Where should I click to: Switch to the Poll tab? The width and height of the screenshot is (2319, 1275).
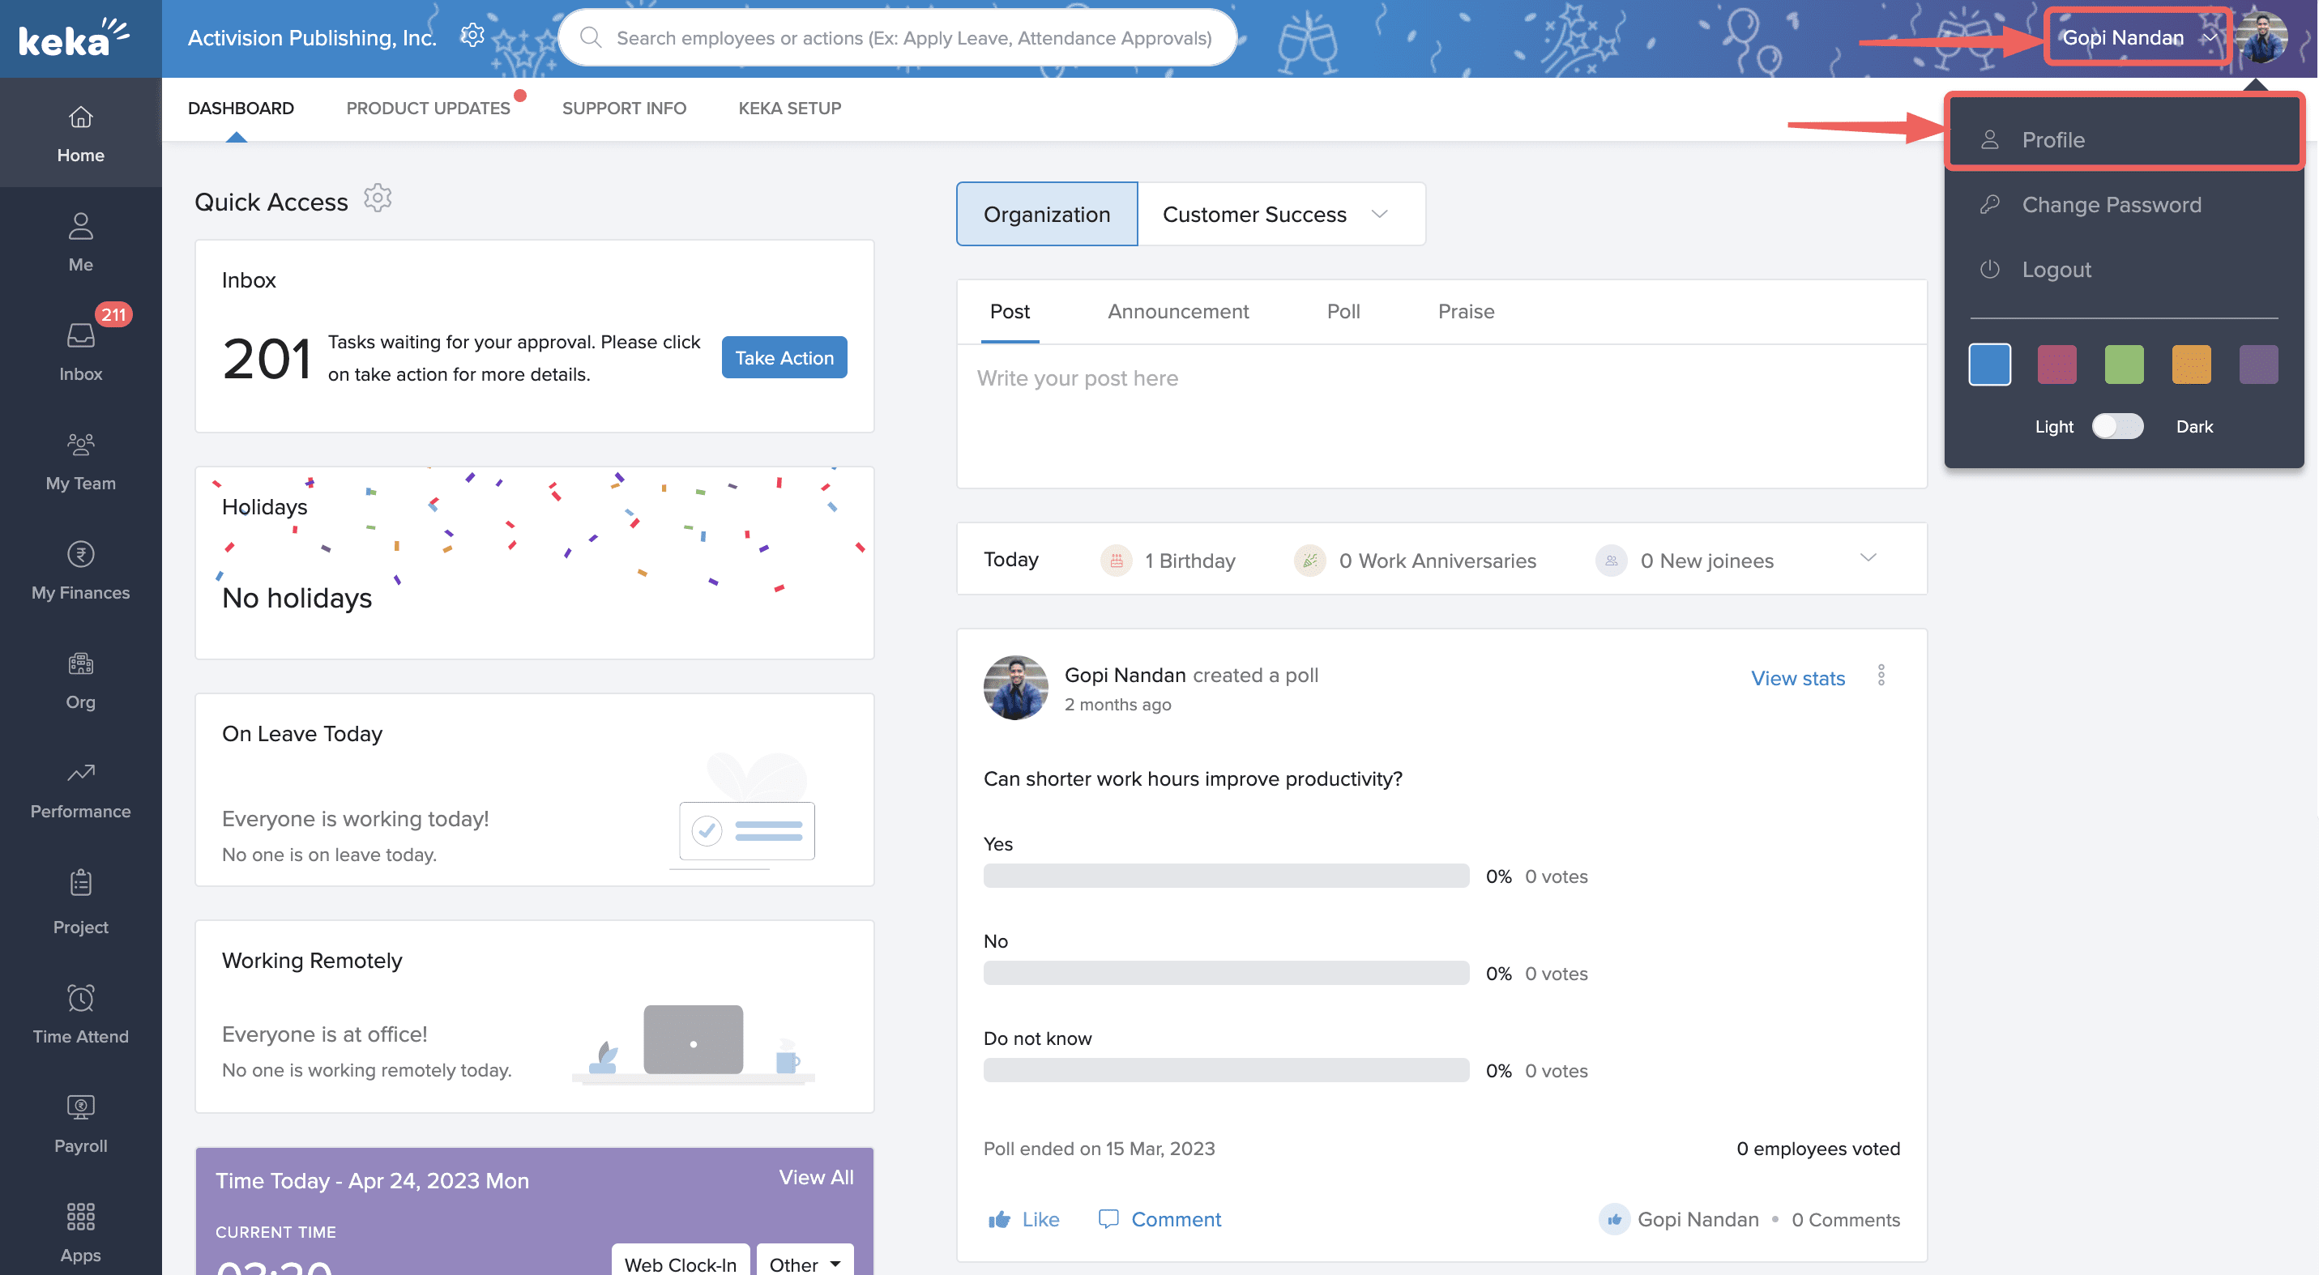coord(1343,311)
